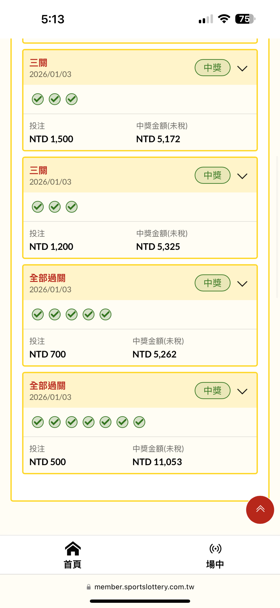Expand the NTD 500 全部過關 bet details
This screenshot has width=280, height=608.
[242, 391]
